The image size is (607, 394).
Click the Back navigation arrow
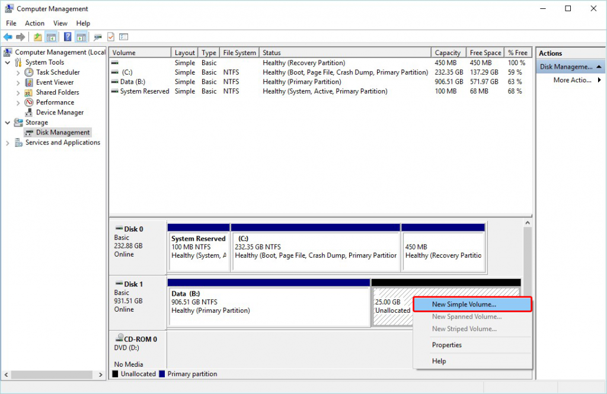point(7,37)
